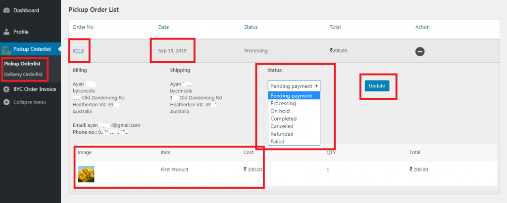Click the BYC Order Invoice gear icon

pos(6,89)
